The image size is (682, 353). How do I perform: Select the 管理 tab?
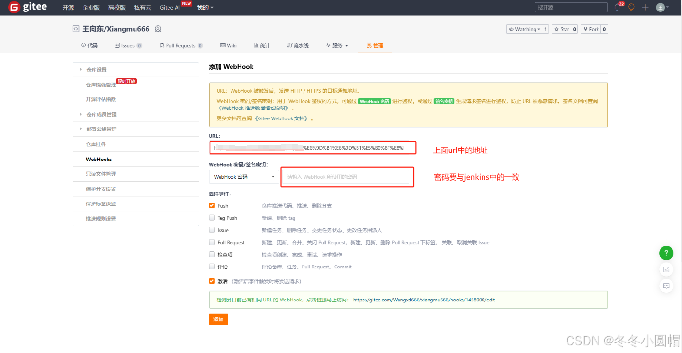click(375, 45)
